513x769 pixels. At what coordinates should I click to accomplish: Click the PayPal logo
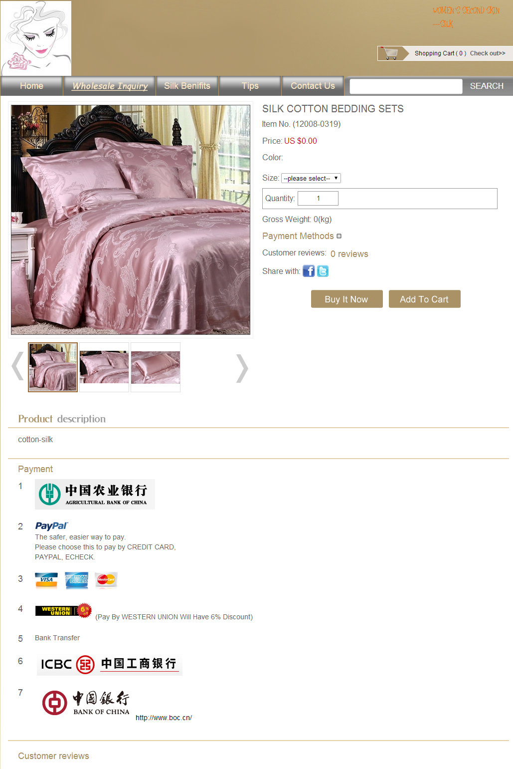pos(51,525)
